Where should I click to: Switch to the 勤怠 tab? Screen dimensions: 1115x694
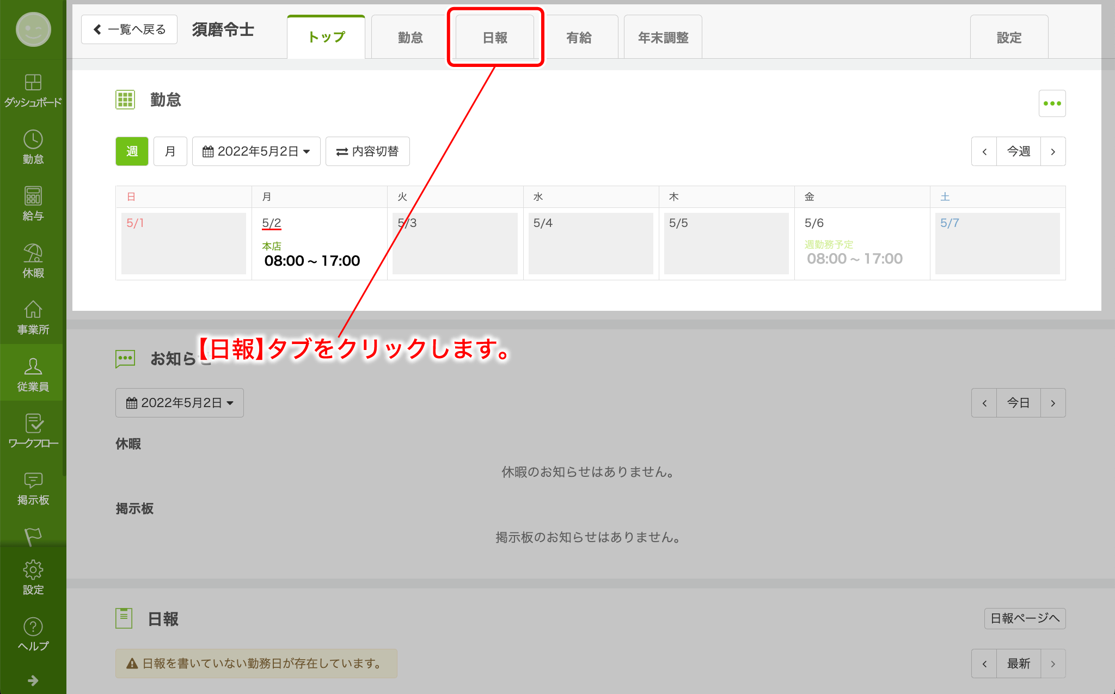pyautogui.click(x=410, y=37)
